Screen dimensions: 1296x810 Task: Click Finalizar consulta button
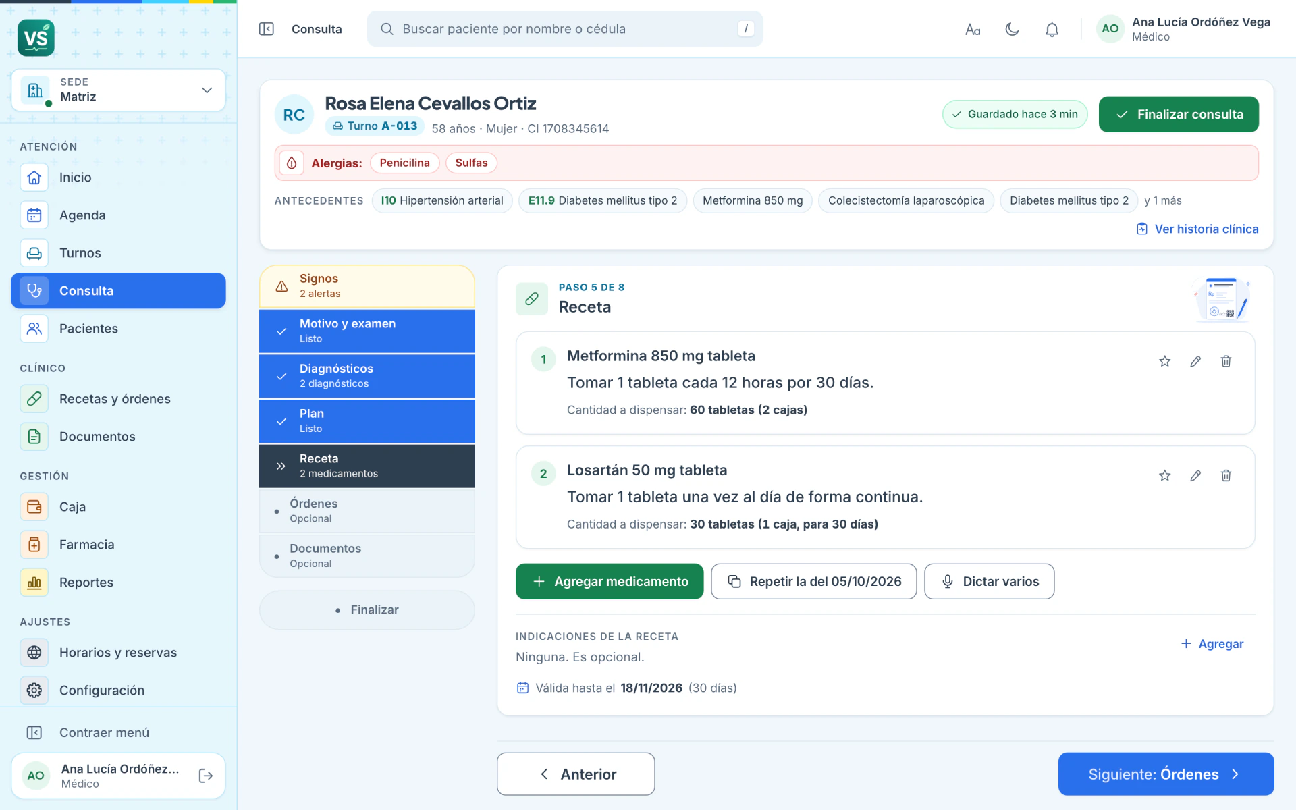[x=1179, y=115]
